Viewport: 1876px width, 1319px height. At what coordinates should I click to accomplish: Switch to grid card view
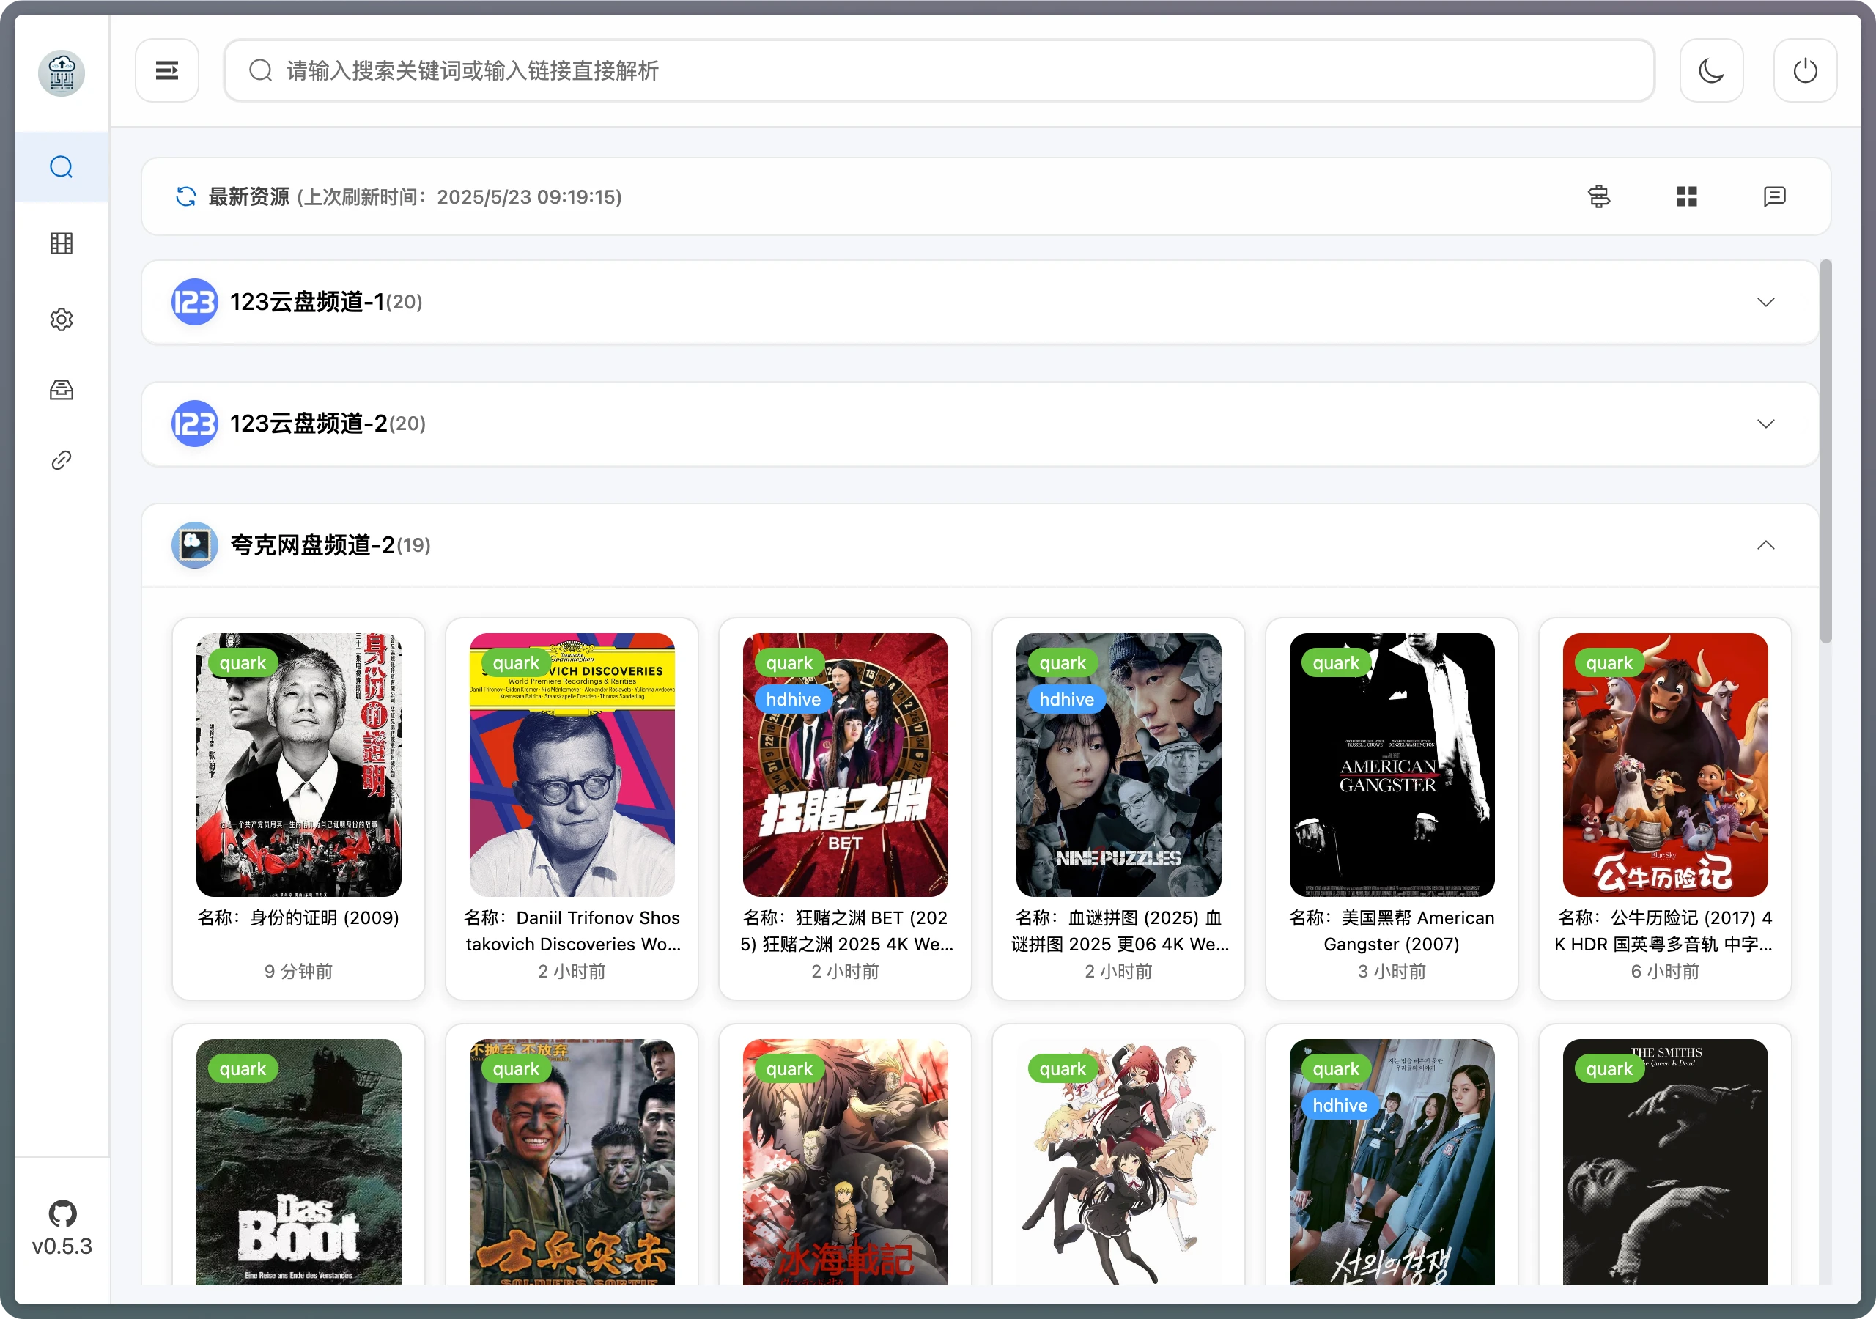pyautogui.click(x=1686, y=196)
